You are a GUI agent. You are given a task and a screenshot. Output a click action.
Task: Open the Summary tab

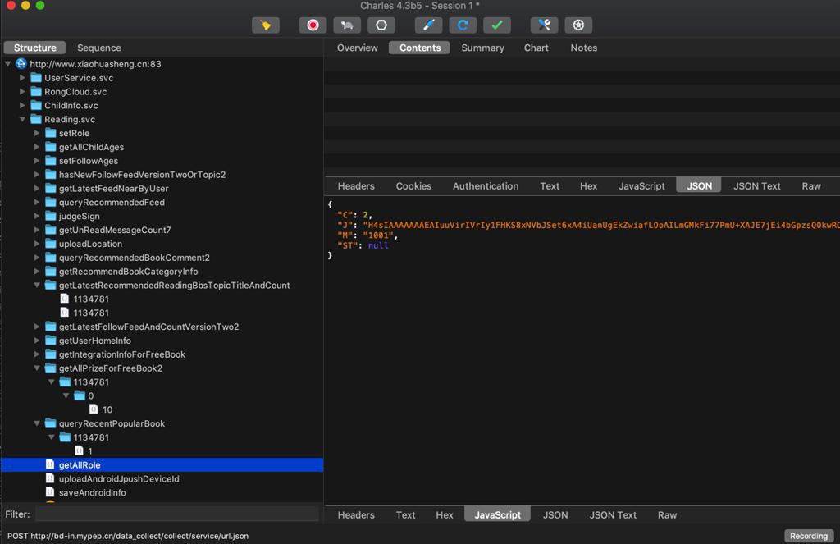(x=482, y=48)
